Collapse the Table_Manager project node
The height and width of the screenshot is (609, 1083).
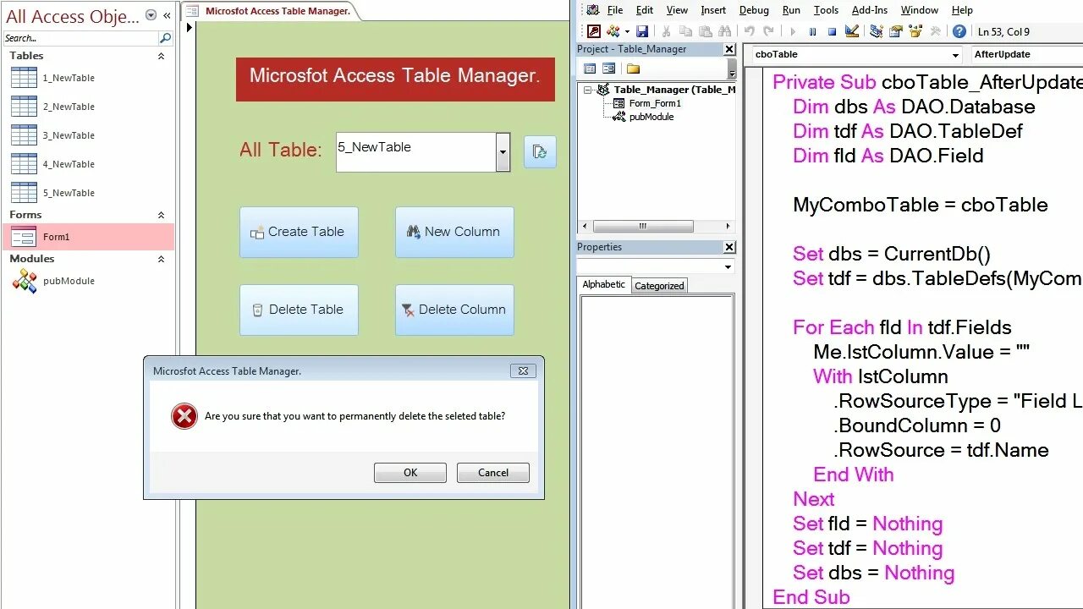587,90
